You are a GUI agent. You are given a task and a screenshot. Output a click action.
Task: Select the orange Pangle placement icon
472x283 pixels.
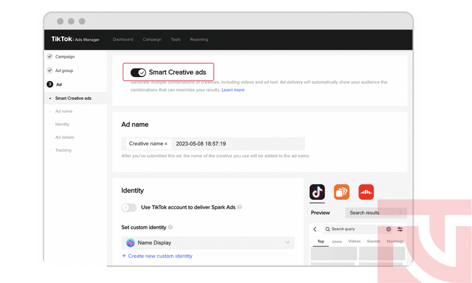(x=342, y=192)
